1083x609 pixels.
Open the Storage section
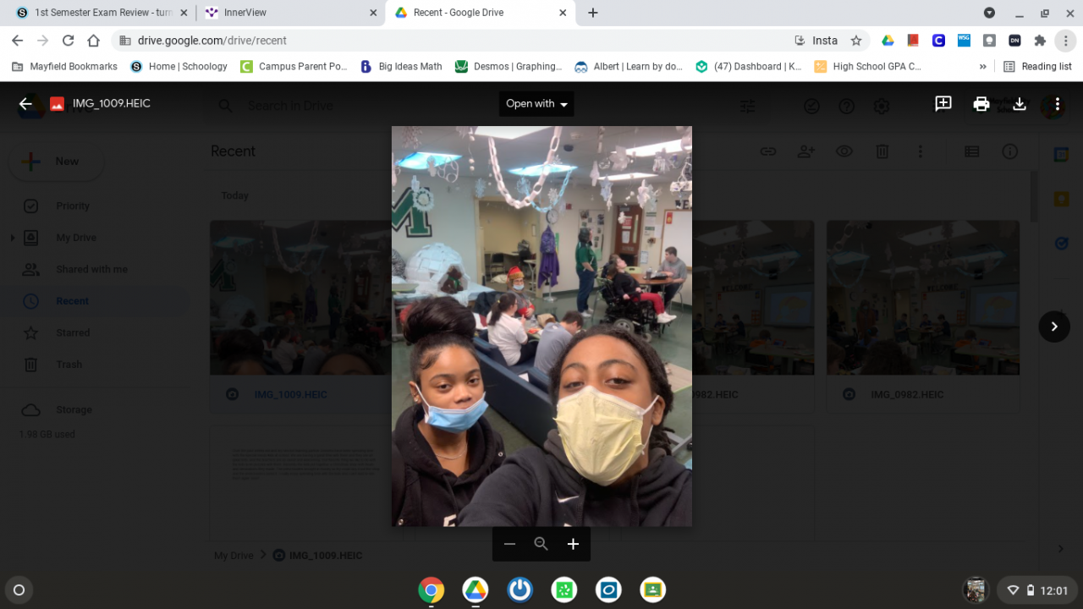tap(74, 410)
